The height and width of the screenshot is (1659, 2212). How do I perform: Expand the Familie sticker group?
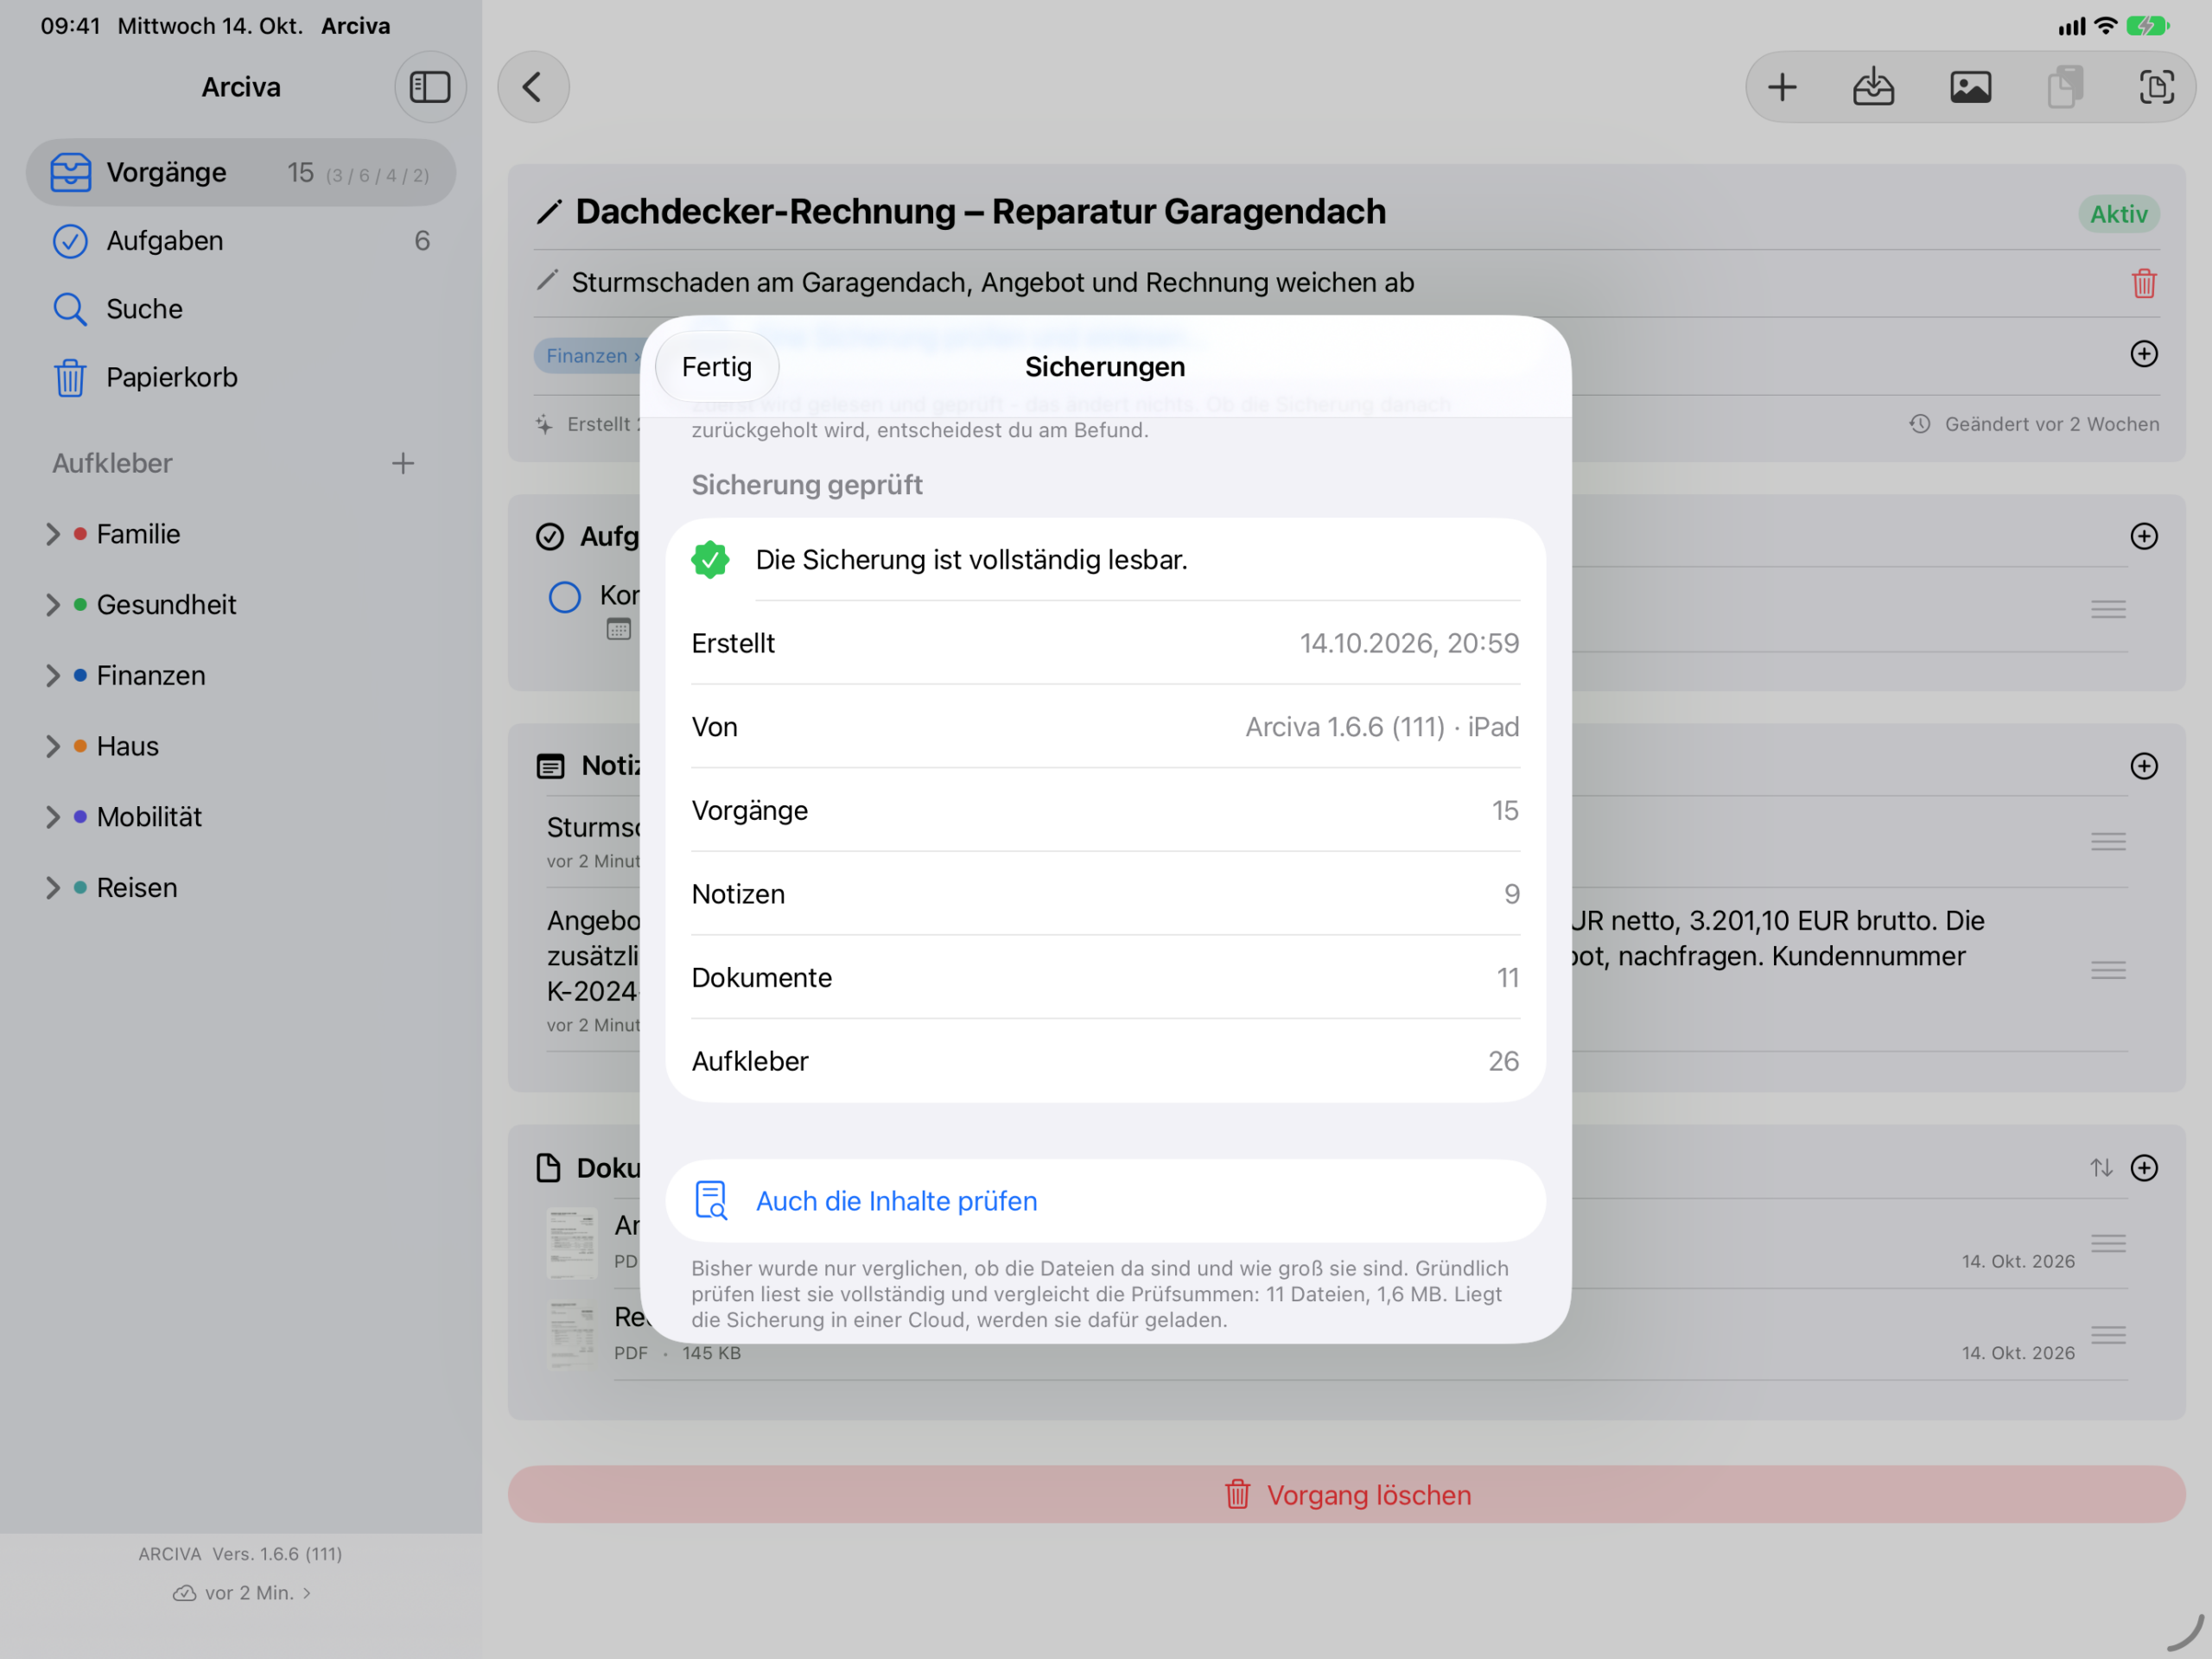click(53, 534)
